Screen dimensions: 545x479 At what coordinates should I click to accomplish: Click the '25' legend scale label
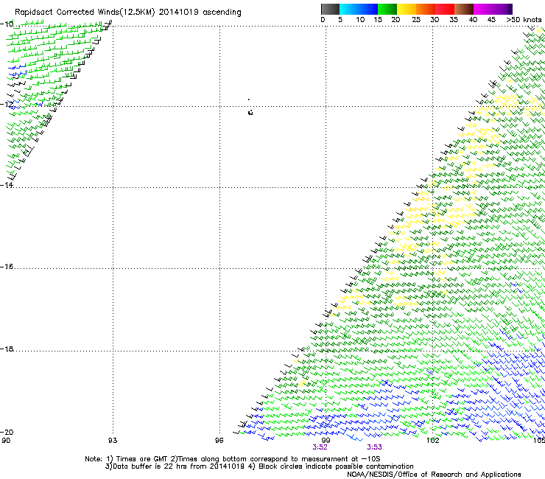tap(416, 20)
